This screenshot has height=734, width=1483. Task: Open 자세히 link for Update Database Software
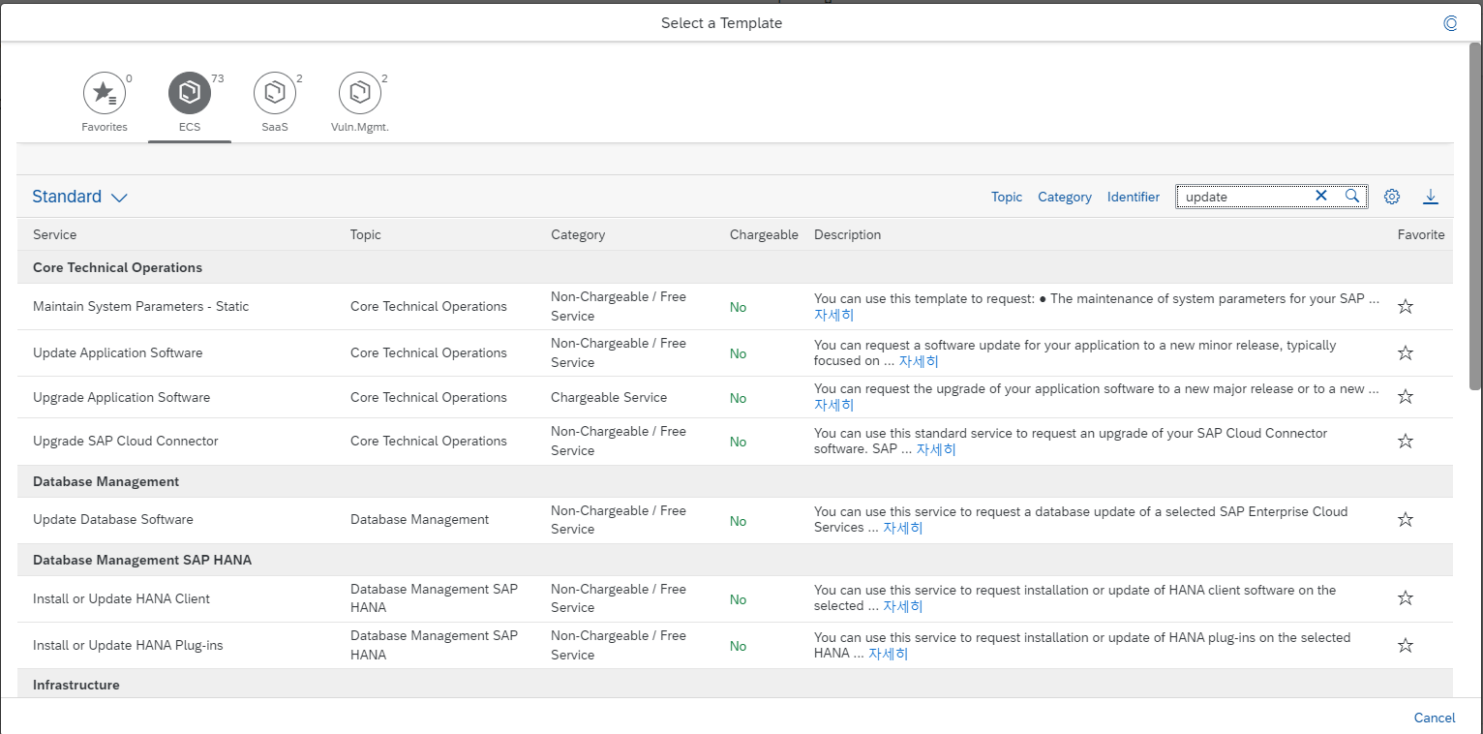point(902,528)
